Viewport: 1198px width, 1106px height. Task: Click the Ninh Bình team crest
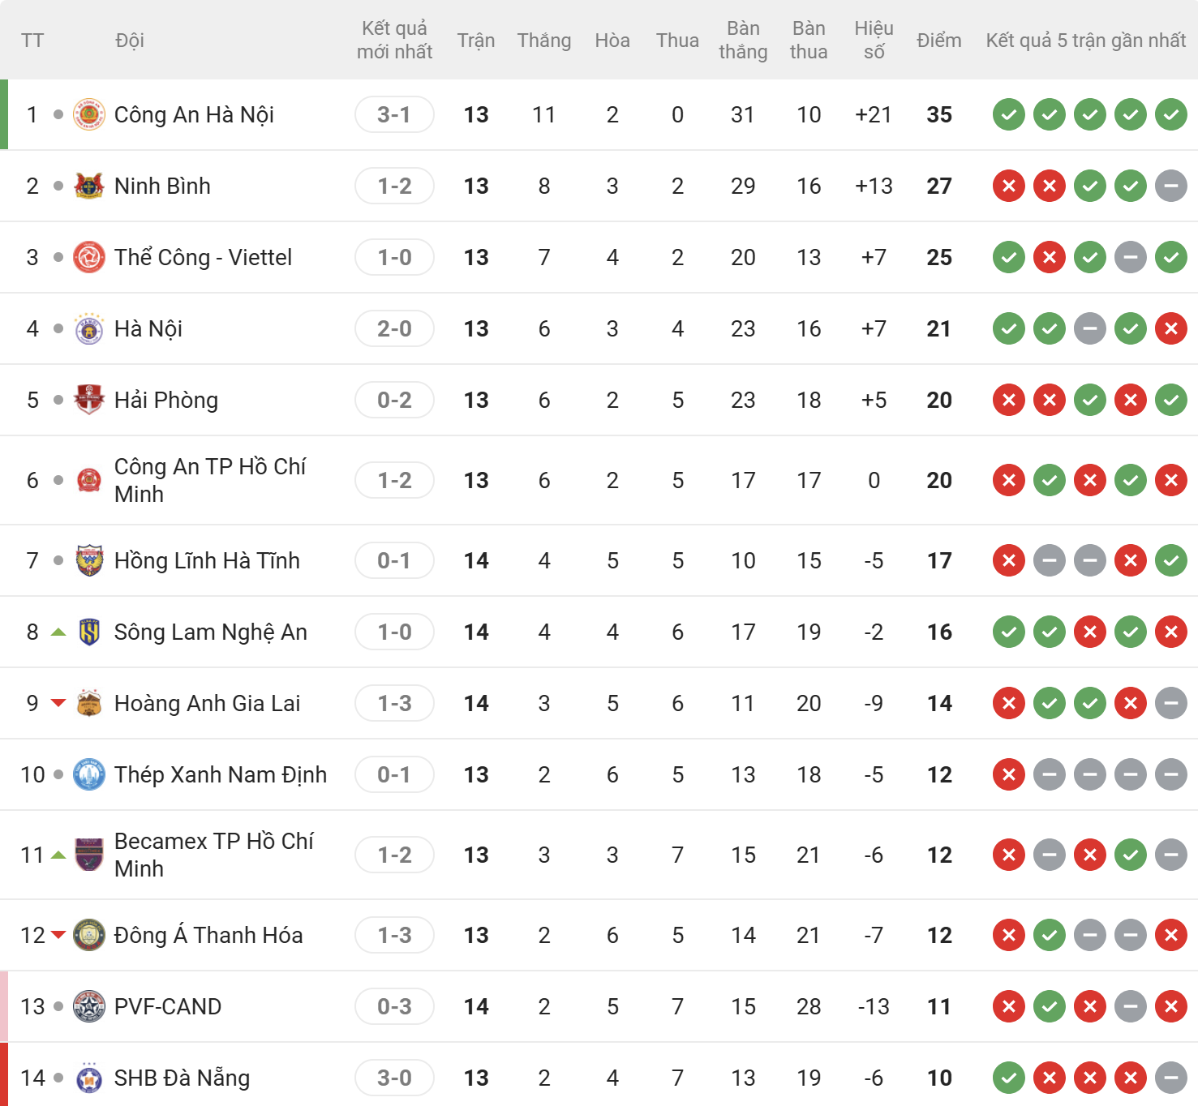point(89,186)
